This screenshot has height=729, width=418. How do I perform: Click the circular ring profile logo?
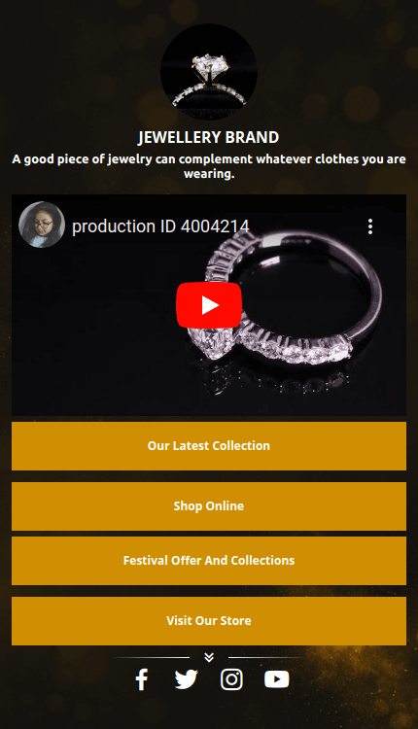click(209, 72)
